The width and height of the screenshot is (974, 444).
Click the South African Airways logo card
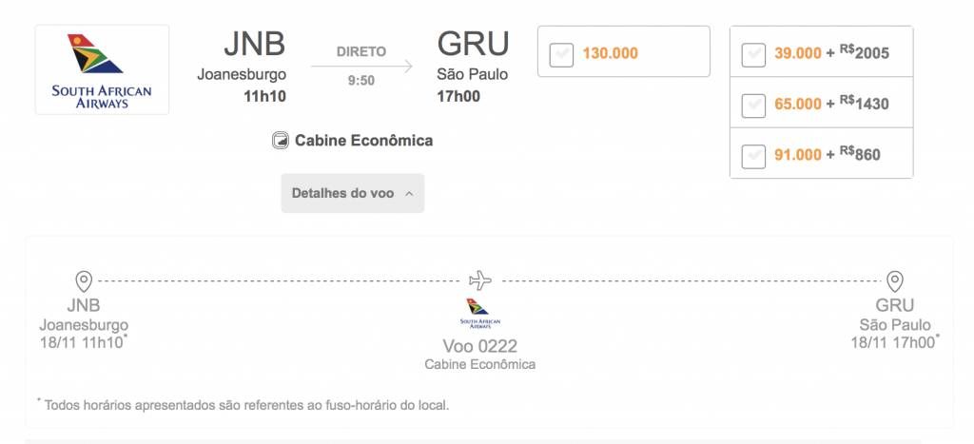(x=102, y=69)
